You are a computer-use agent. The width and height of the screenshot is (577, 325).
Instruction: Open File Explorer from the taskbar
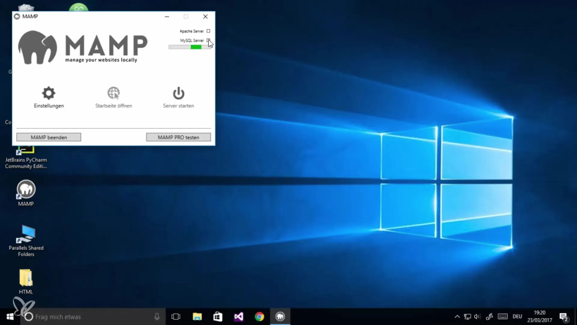coord(197,317)
